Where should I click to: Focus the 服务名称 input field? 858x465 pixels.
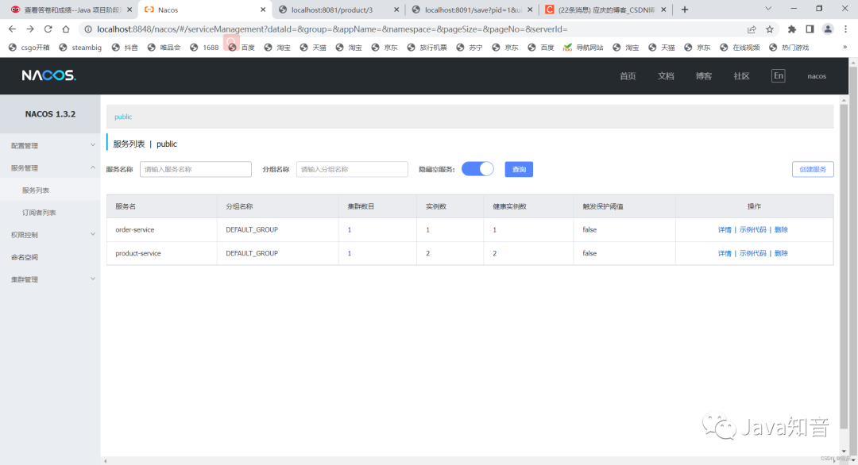(195, 169)
